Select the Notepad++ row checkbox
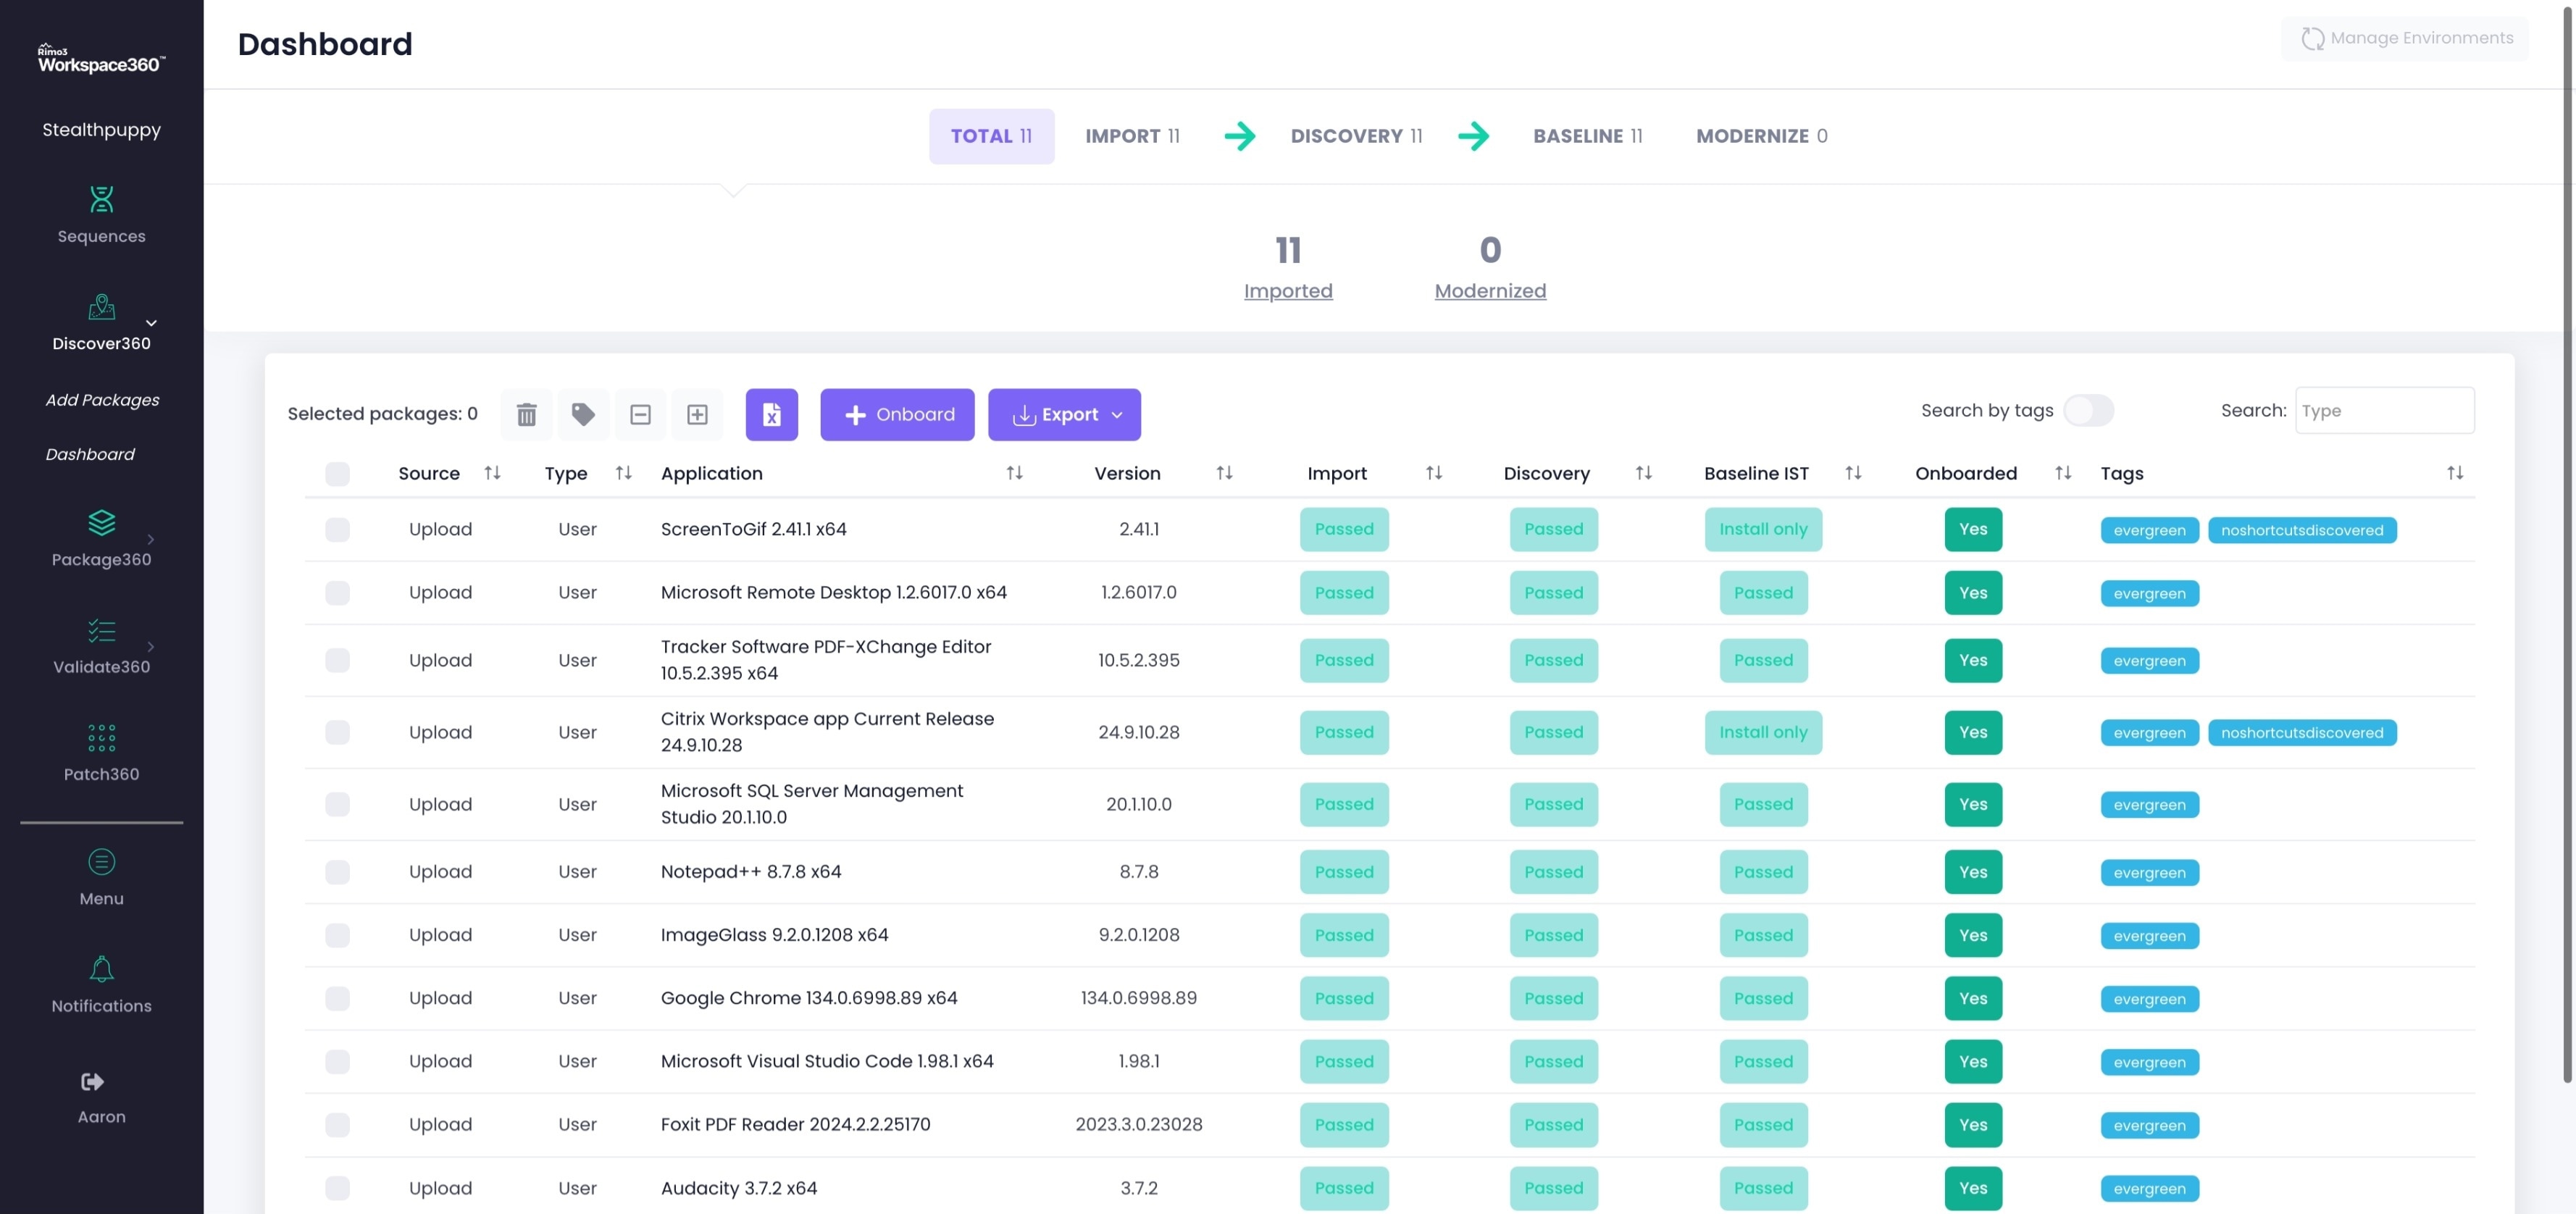The width and height of the screenshot is (2576, 1214). tap(337, 871)
